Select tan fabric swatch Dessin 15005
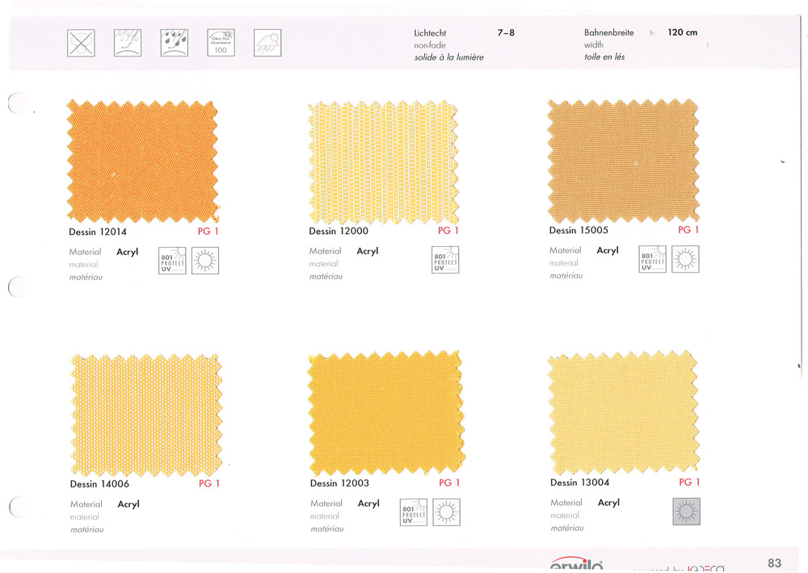 pyautogui.click(x=623, y=161)
